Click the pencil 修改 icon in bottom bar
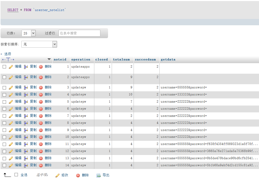Image resolution: width=259 pixels, height=180 pixels. tap(57, 176)
